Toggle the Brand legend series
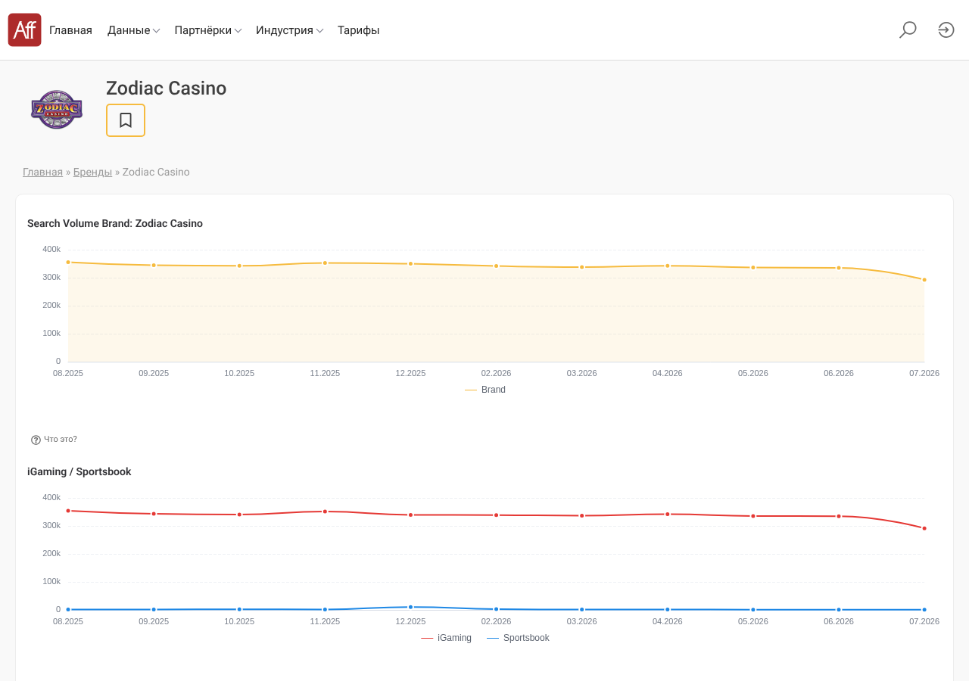 tap(485, 390)
